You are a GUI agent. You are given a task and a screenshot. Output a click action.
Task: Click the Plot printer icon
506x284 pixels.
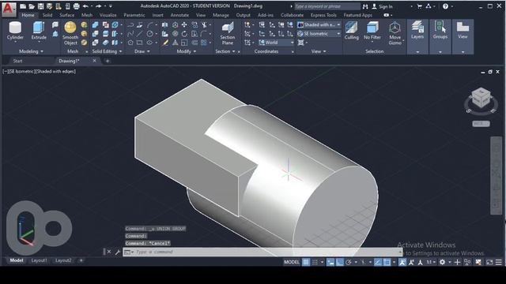tap(77, 6)
